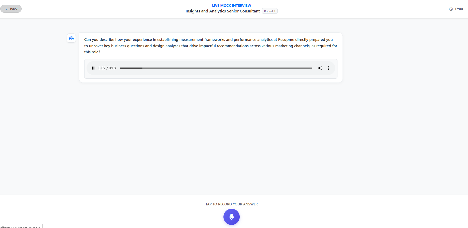Mute the audio player volume

320,68
